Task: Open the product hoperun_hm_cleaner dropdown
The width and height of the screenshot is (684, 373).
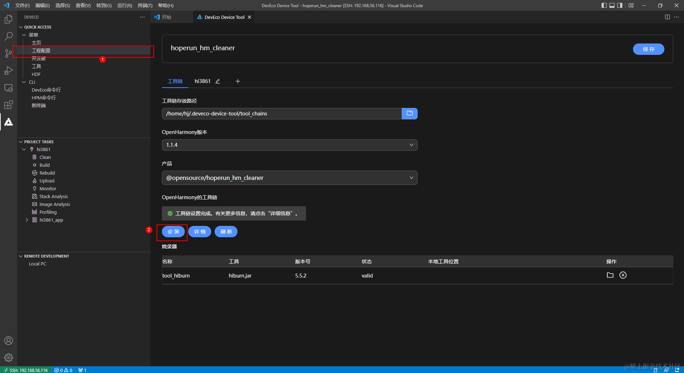Action: (x=290, y=178)
